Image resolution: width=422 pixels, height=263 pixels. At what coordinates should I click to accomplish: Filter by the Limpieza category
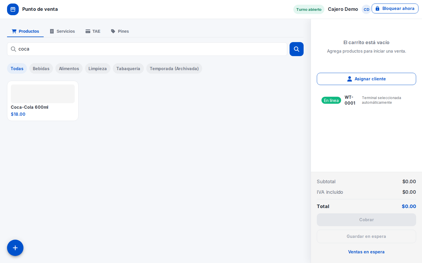click(x=98, y=68)
